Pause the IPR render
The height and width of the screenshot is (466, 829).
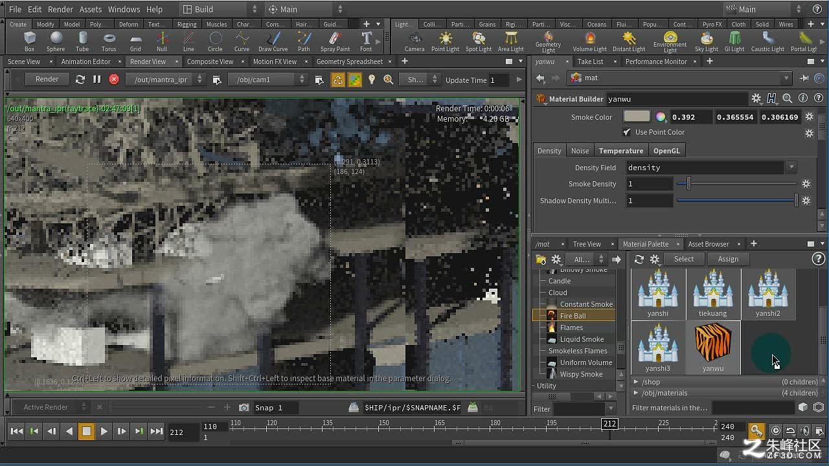click(x=97, y=80)
